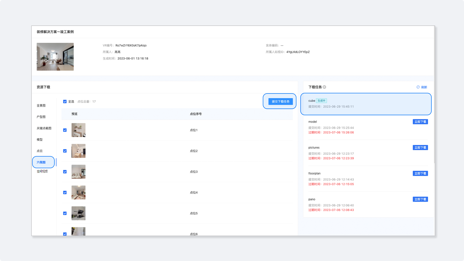Screen dimensions: 464x261
Task: Click the VR编号 value Ro7wZrY6X0sK7pAiqo
Action: click(131, 46)
